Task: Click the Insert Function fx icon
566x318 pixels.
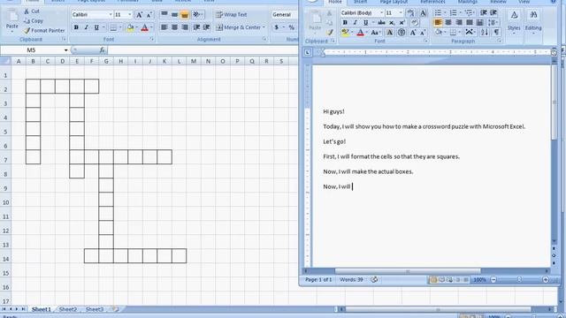Action: coord(103,50)
